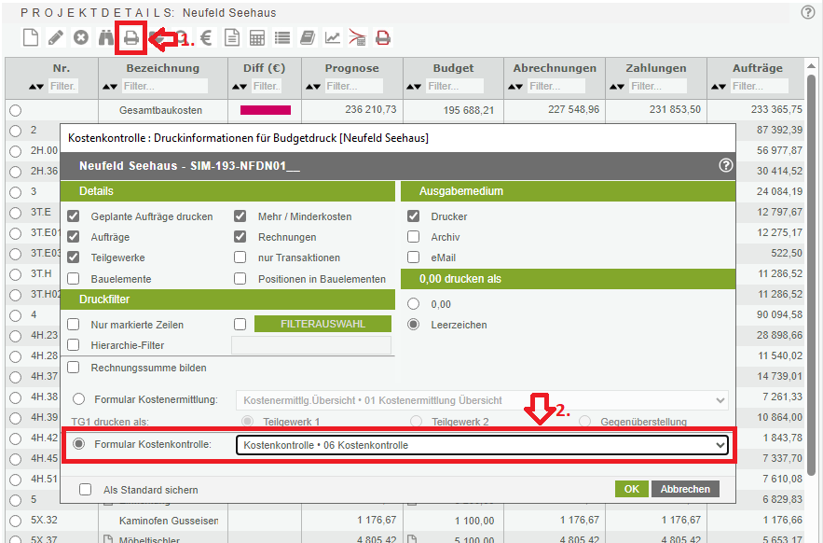This screenshot has width=823, height=543.
Task: Check the 'Als Standard sichern' box
Action: tap(86, 490)
